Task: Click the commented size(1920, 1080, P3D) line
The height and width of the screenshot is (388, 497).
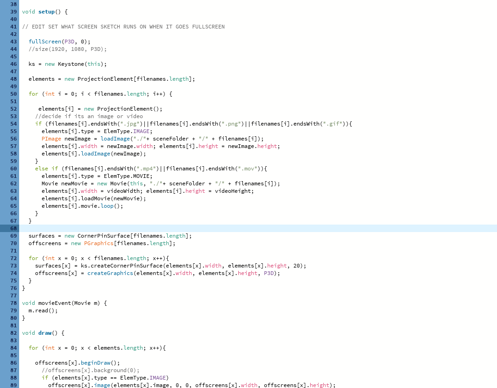Action: (x=68, y=49)
